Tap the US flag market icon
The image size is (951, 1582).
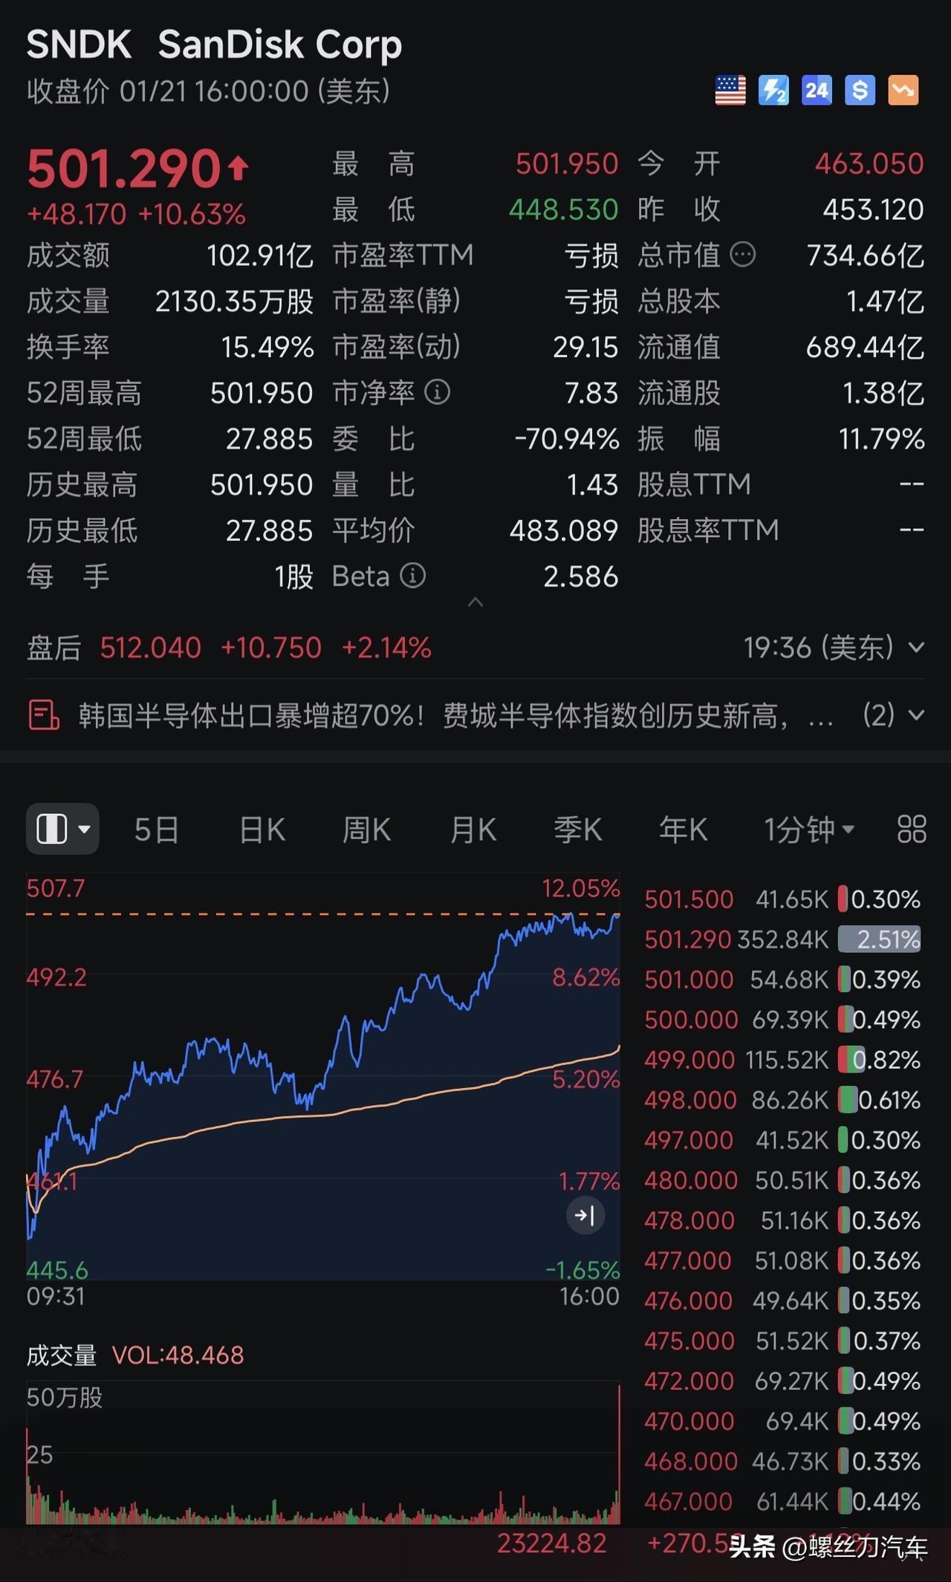click(730, 91)
